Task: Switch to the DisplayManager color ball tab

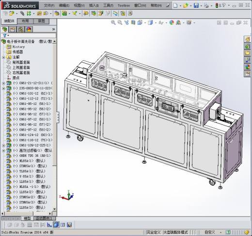Action: (x=29, y=29)
